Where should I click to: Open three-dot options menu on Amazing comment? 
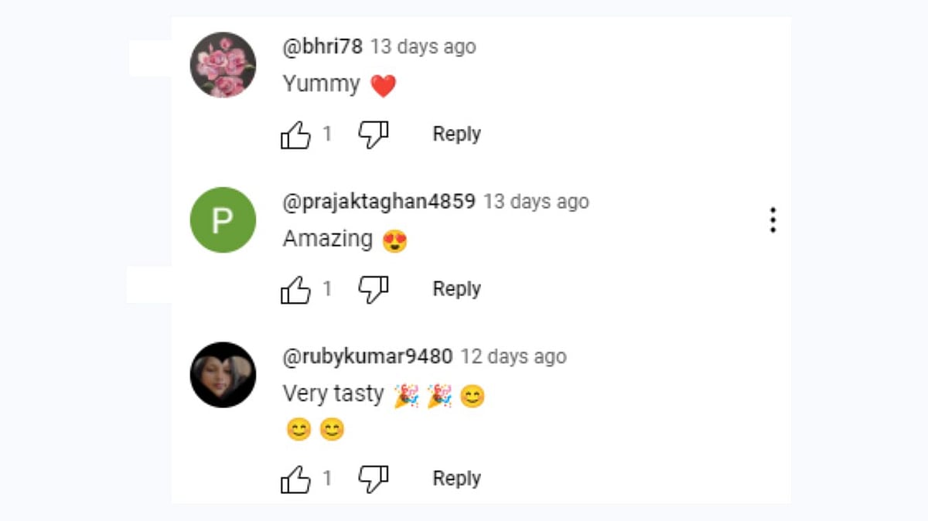pos(772,220)
